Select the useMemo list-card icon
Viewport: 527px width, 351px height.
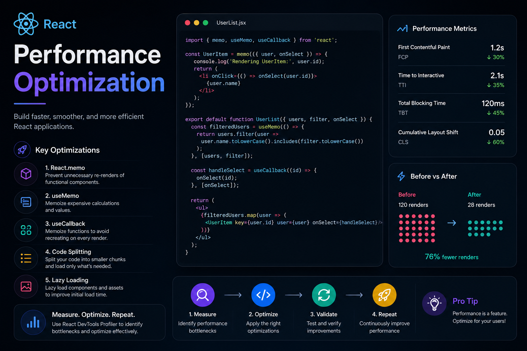pyautogui.click(x=26, y=202)
